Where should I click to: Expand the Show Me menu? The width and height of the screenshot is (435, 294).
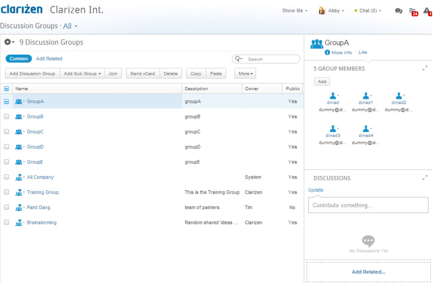[294, 11]
